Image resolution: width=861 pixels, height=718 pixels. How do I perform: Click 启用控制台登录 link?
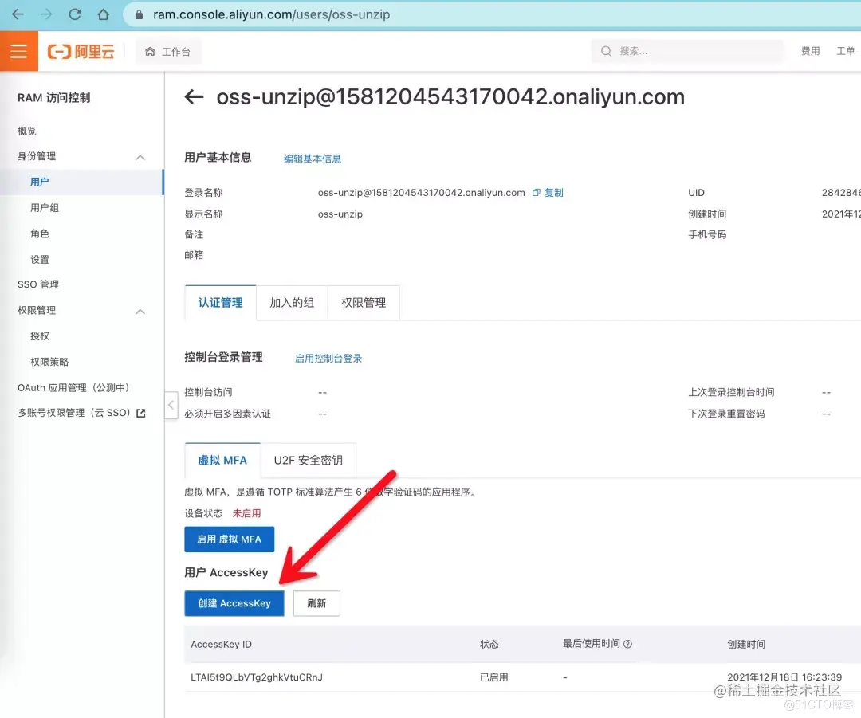328,359
